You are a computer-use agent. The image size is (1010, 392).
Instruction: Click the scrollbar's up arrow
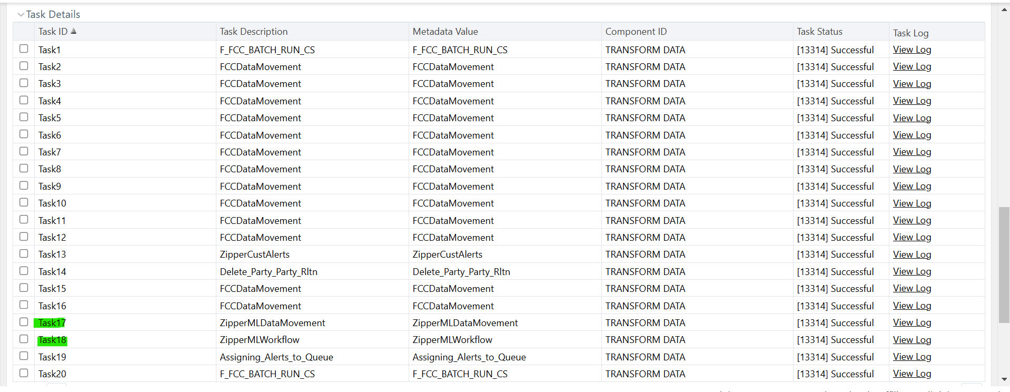point(1003,9)
